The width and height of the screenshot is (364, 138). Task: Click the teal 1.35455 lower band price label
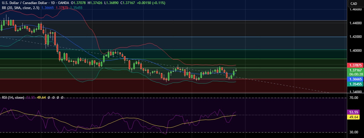click(355, 84)
